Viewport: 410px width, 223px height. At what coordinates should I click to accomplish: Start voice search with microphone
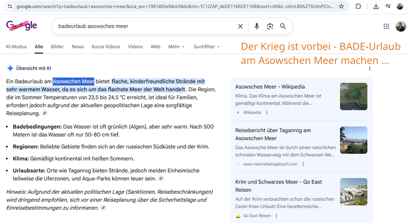point(256,26)
